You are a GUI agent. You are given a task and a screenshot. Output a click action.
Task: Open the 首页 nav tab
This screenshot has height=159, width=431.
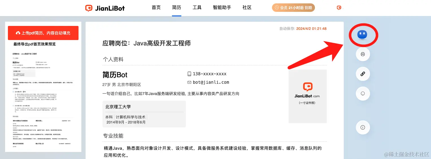[156, 8]
